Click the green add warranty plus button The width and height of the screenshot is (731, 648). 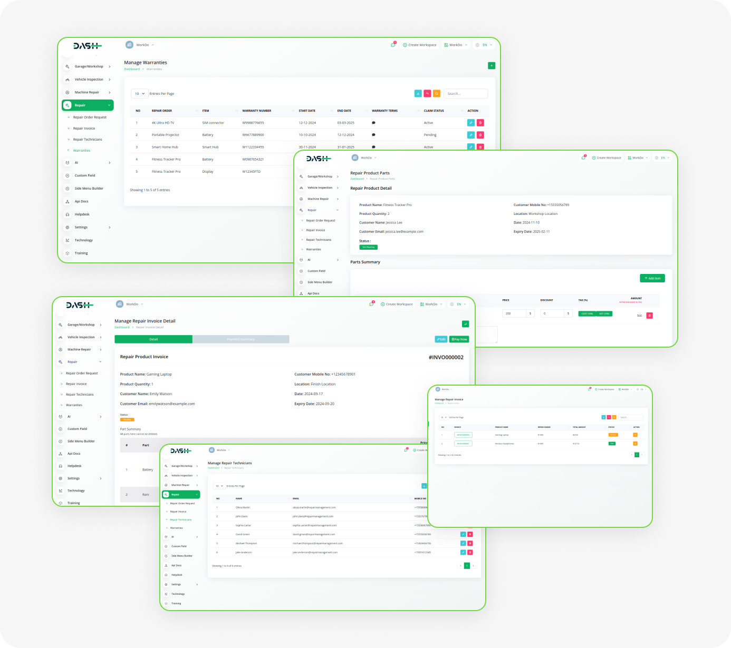click(492, 66)
